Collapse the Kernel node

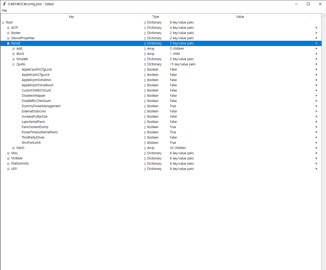click(8, 43)
